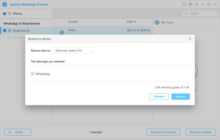
Task: Click the iPhone device music-note icon
Action: 9,13
